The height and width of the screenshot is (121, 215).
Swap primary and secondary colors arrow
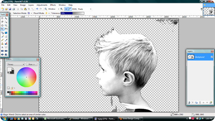point(13,68)
